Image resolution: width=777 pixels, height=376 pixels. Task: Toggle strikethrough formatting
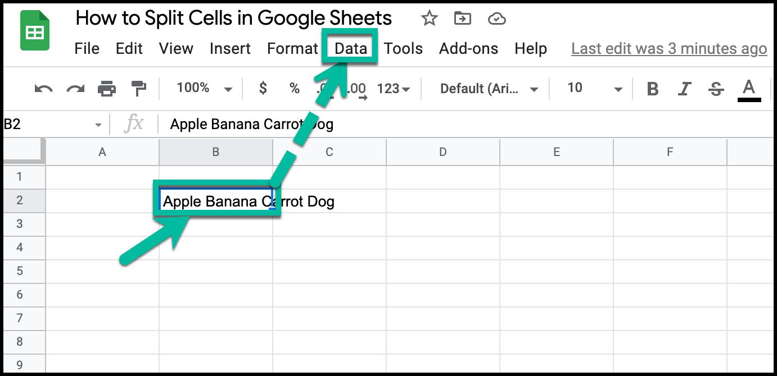tap(716, 88)
